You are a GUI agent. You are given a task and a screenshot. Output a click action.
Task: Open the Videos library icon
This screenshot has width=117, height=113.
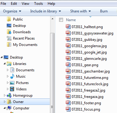click(x=12, y=89)
